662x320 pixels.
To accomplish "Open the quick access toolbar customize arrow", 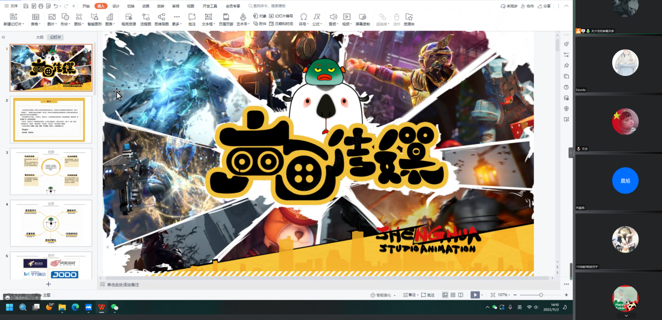I will click(x=74, y=6).
